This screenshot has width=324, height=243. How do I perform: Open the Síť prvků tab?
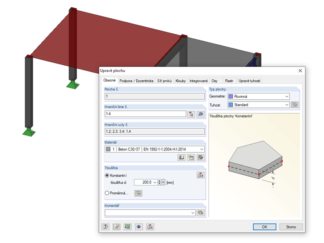point(165,81)
